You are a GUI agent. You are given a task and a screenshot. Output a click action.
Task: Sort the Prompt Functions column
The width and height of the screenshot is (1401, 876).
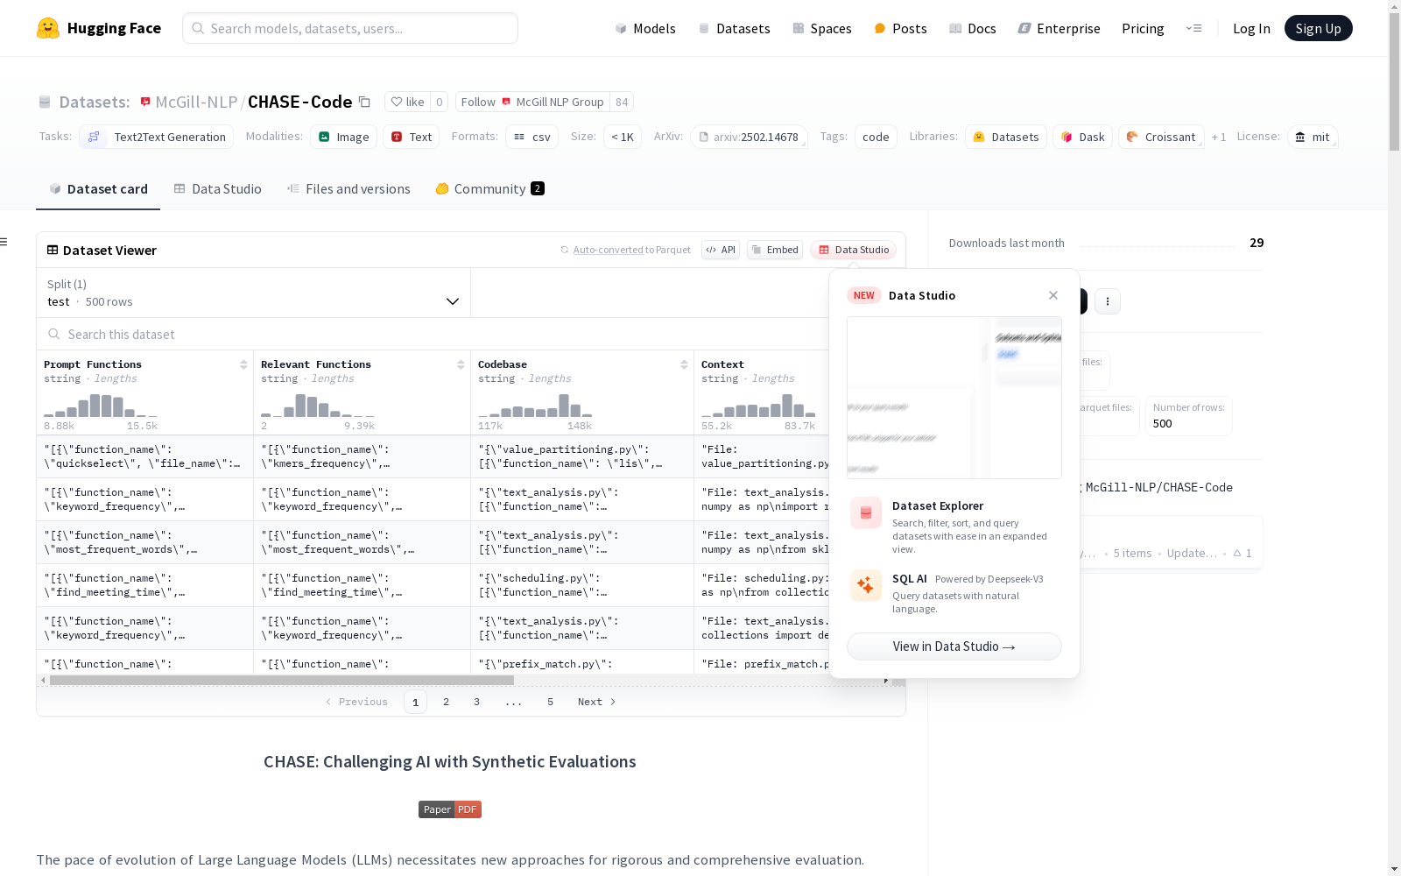click(243, 364)
